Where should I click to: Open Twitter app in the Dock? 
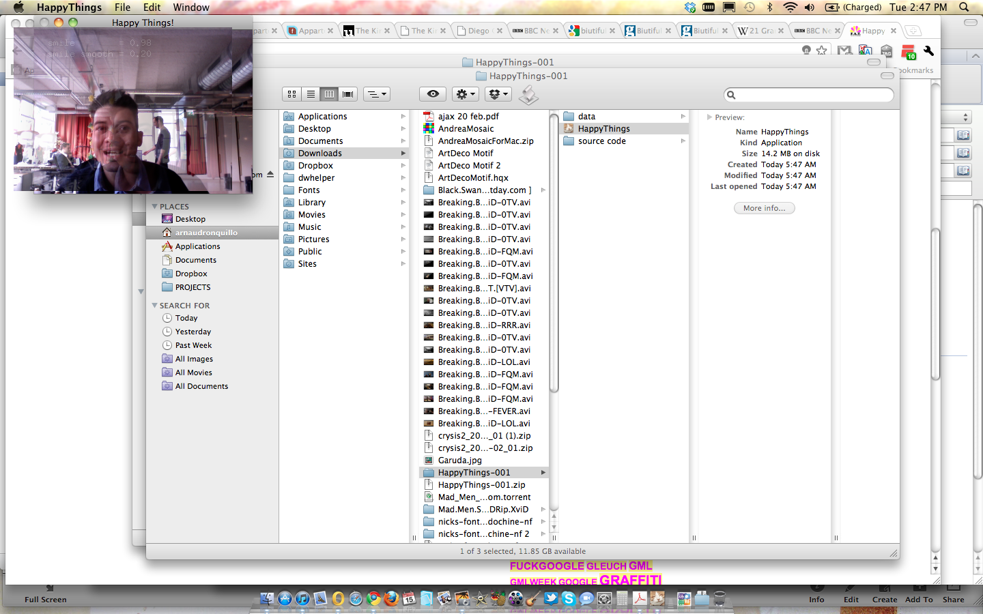(551, 598)
